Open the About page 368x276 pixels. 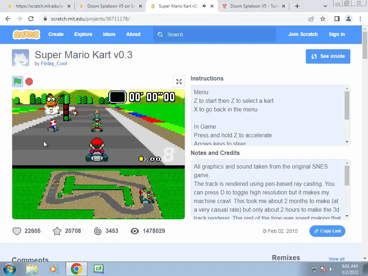coord(133,34)
